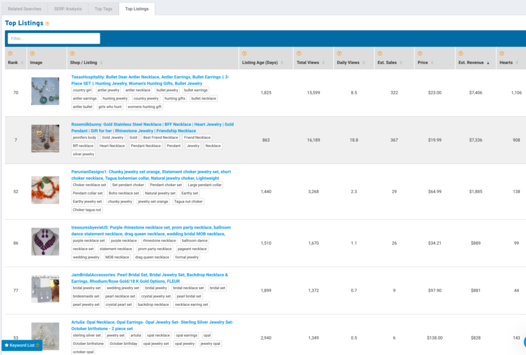Image resolution: width=526 pixels, height=355 pixels.
Task: Open the Related Searches tab
Action: [25, 9]
